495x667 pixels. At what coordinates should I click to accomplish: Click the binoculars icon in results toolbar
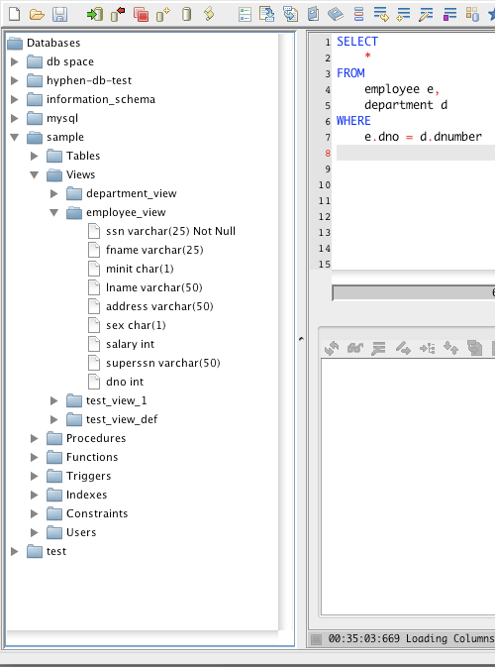tap(354, 349)
